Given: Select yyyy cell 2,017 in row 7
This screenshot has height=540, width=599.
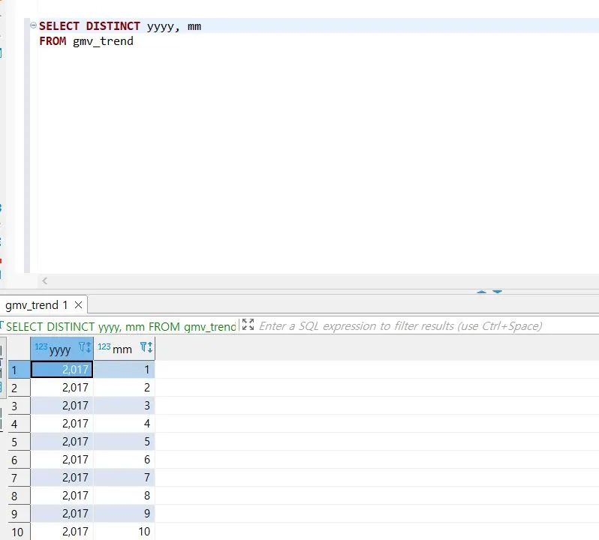Looking at the screenshot, I should 62,478.
